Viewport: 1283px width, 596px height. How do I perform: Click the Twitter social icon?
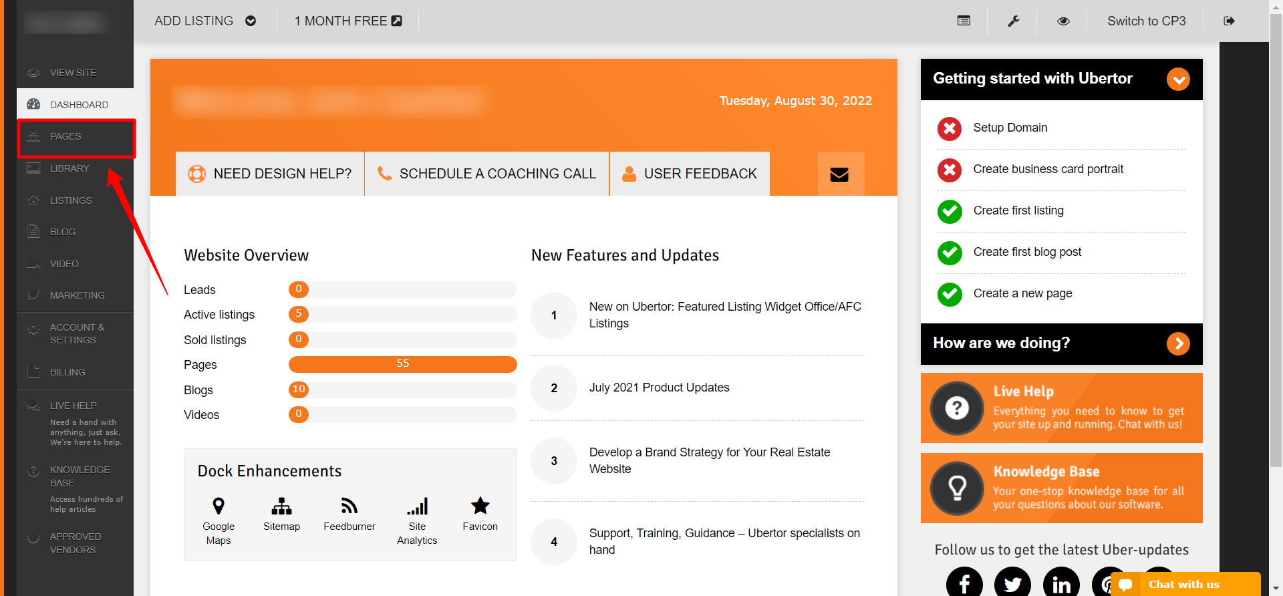coord(1013,583)
